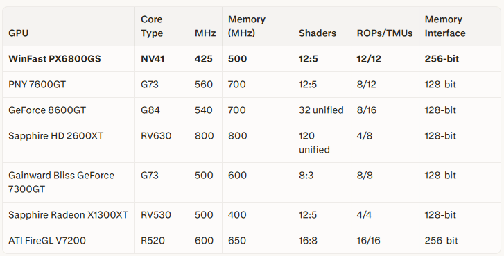Image resolution: width=504 pixels, height=256 pixels.
Task: Select the RV630 core type cell
Action: pos(156,136)
